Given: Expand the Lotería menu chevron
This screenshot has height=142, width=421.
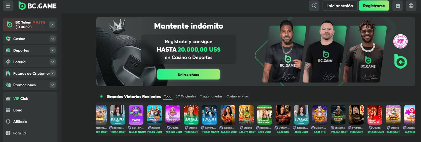Looking at the screenshot, I should [x=52, y=62].
